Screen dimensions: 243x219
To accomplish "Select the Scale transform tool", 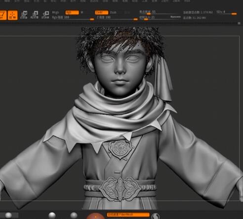I will pyautogui.click(x=35, y=15).
